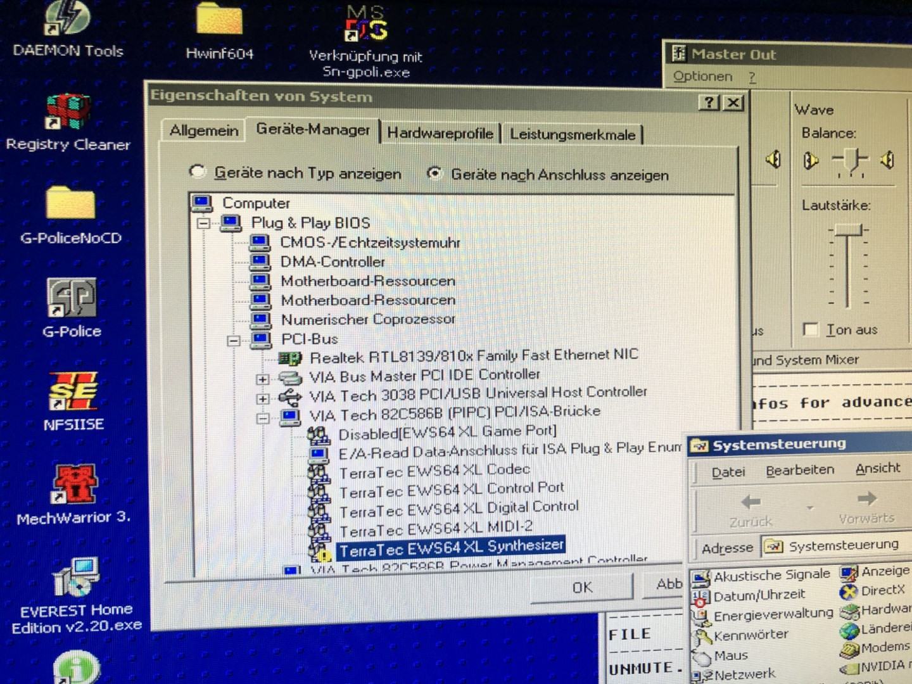Screen dimensions: 912x684
Task: Open Netzwerk in Systemsteuerung
Action: 733,674
